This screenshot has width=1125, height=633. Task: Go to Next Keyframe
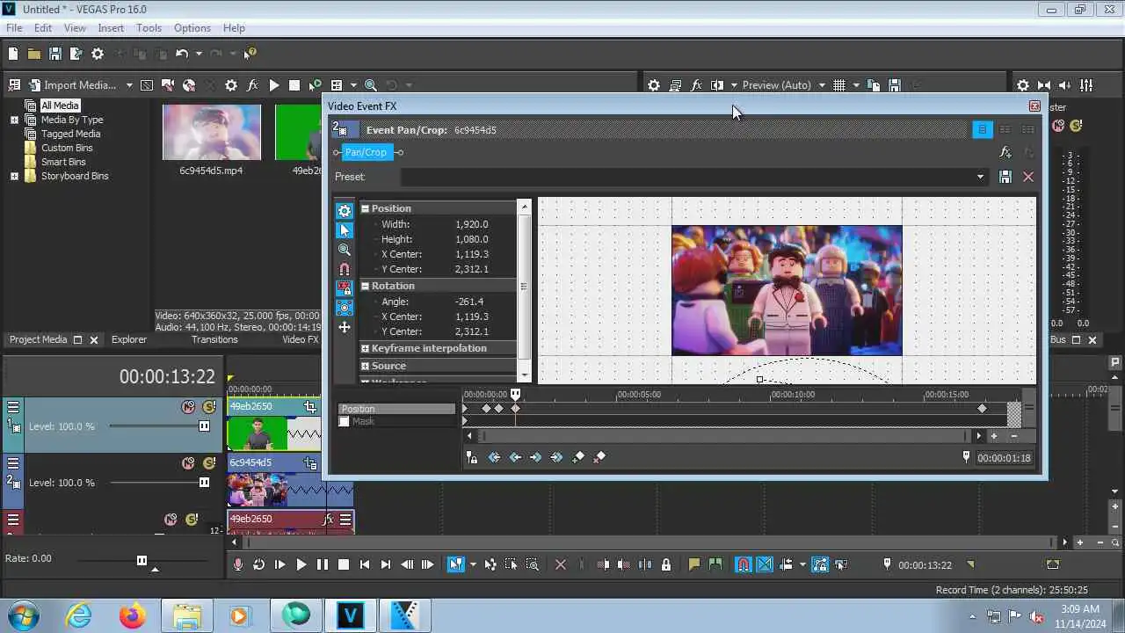click(x=535, y=457)
